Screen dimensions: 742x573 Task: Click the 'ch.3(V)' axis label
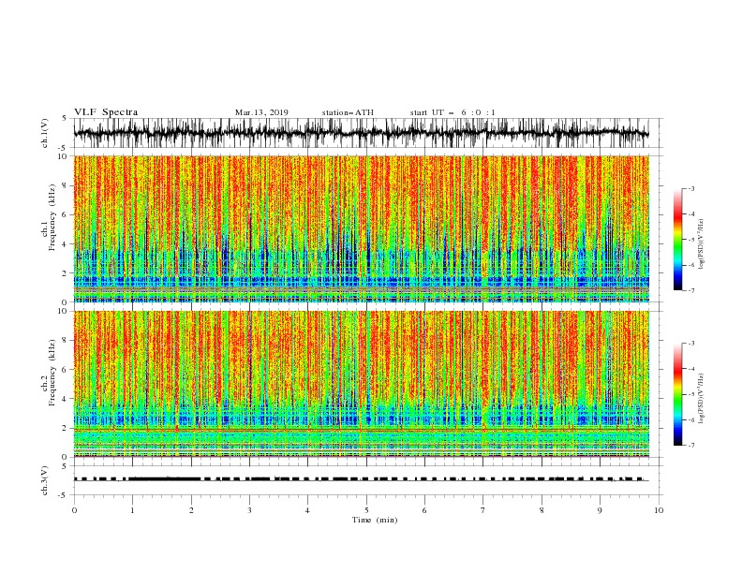tap(45, 480)
